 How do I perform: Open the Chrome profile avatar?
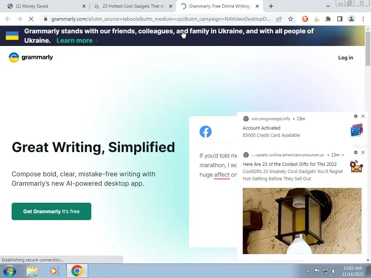coord(351,19)
